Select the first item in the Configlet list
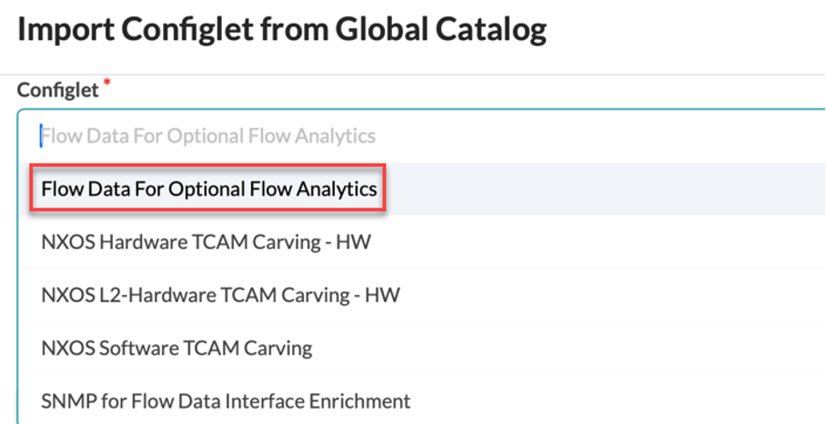 click(x=209, y=189)
